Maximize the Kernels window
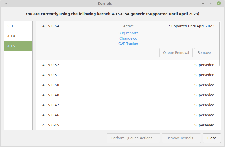Image resolution: width=225 pixels, height=147 pixels. tap(211, 3)
